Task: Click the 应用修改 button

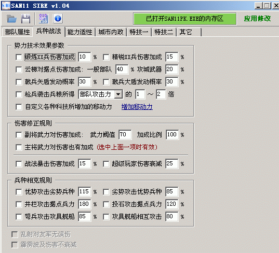Action: pyautogui.click(x=257, y=19)
